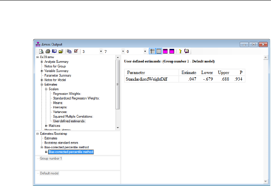
Task: Click the lower bound value -.679
Action: click(x=208, y=79)
